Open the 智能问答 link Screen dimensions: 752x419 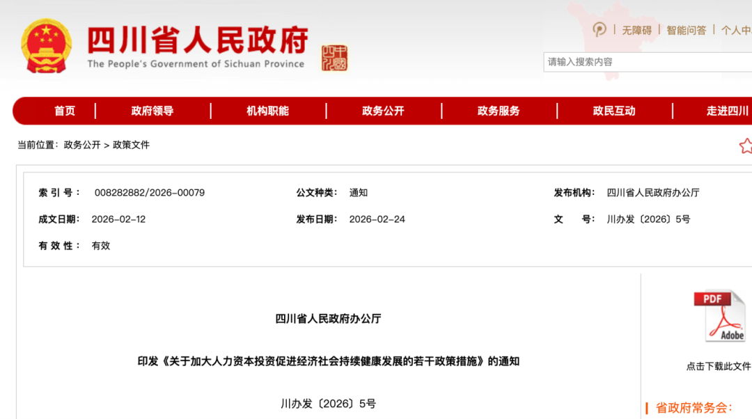pos(686,30)
